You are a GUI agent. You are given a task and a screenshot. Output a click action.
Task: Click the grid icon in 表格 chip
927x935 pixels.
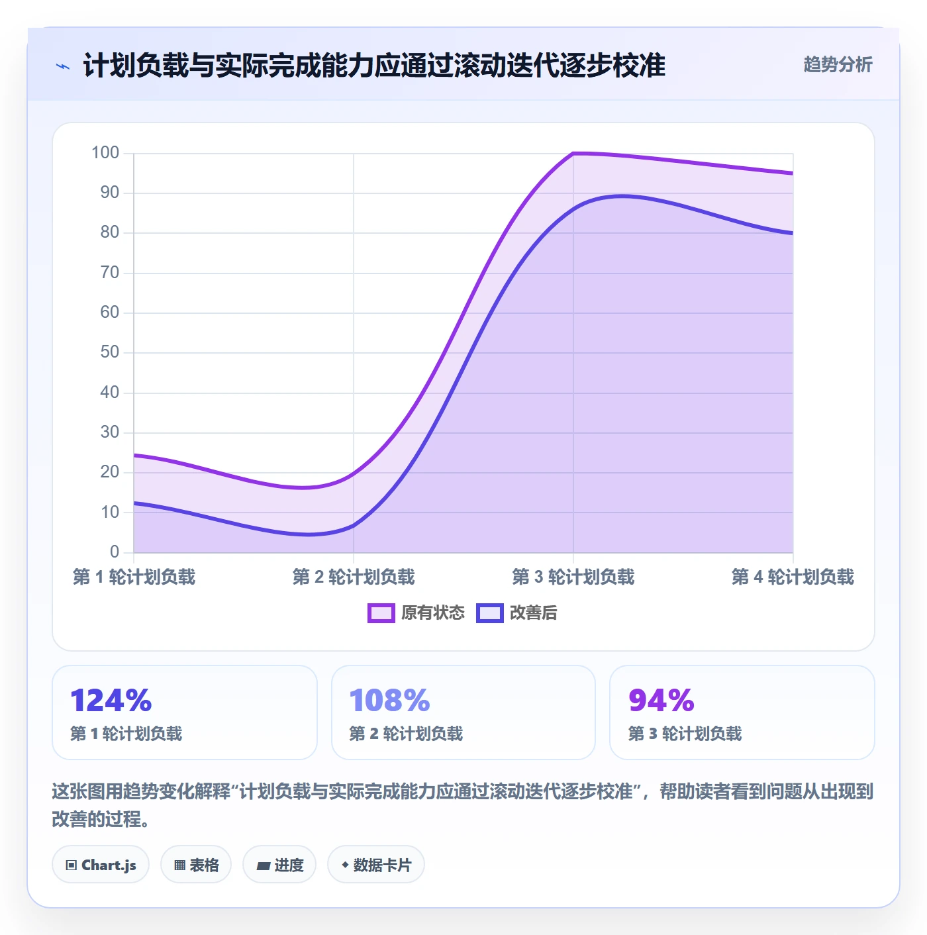tap(179, 865)
